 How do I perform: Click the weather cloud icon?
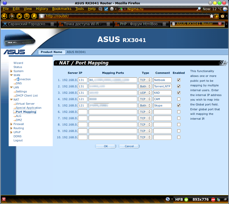[225, 9]
